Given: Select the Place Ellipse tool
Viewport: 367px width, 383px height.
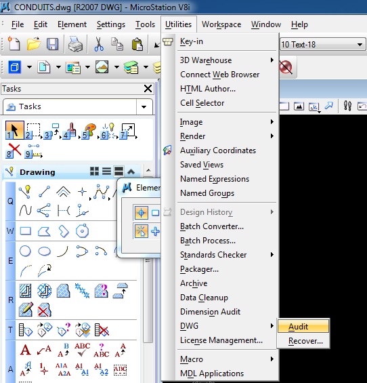Looking at the screenshot, I should coord(45,251).
